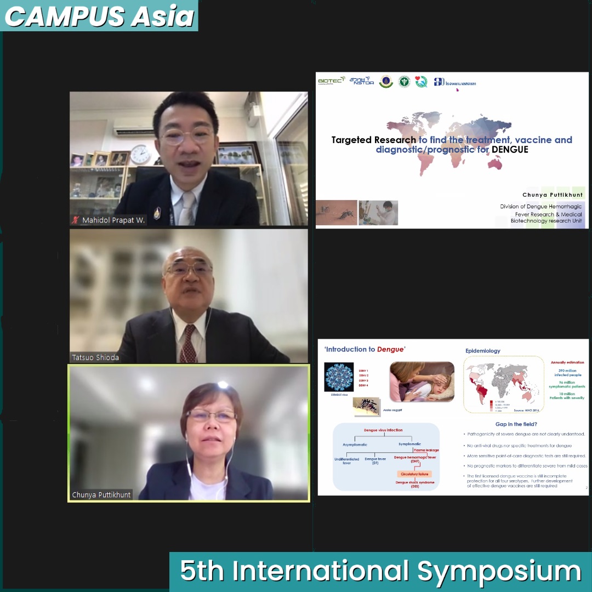Click the round green seal logo

coord(404,82)
